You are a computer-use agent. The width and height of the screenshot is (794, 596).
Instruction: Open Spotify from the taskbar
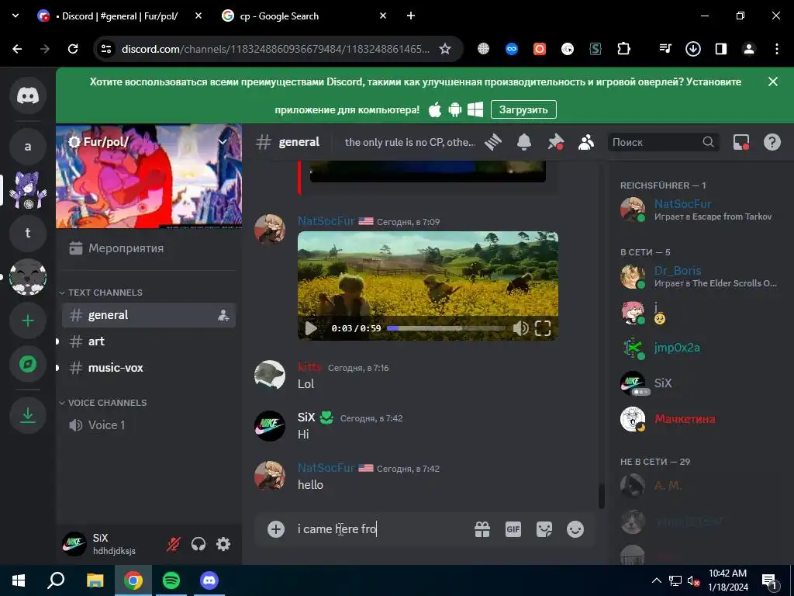[171, 580]
